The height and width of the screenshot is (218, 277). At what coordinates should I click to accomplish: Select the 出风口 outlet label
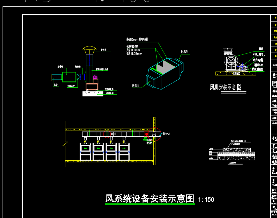coord(185,52)
